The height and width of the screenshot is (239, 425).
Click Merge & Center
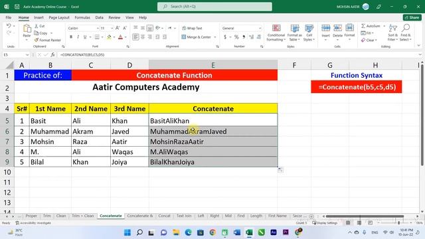click(197, 37)
